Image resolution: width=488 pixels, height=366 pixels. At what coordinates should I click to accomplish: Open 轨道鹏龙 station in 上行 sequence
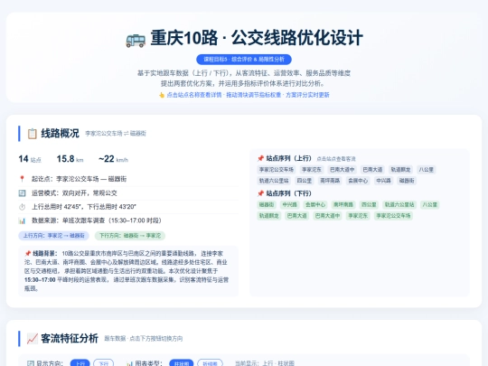point(400,170)
